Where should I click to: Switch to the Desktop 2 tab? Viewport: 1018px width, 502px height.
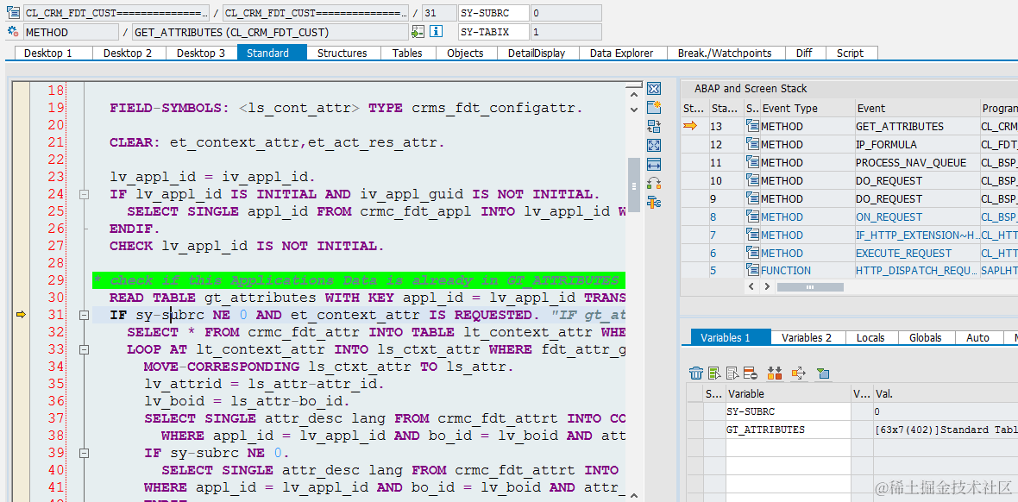point(128,53)
